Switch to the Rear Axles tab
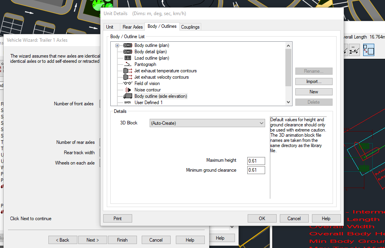 (x=133, y=27)
